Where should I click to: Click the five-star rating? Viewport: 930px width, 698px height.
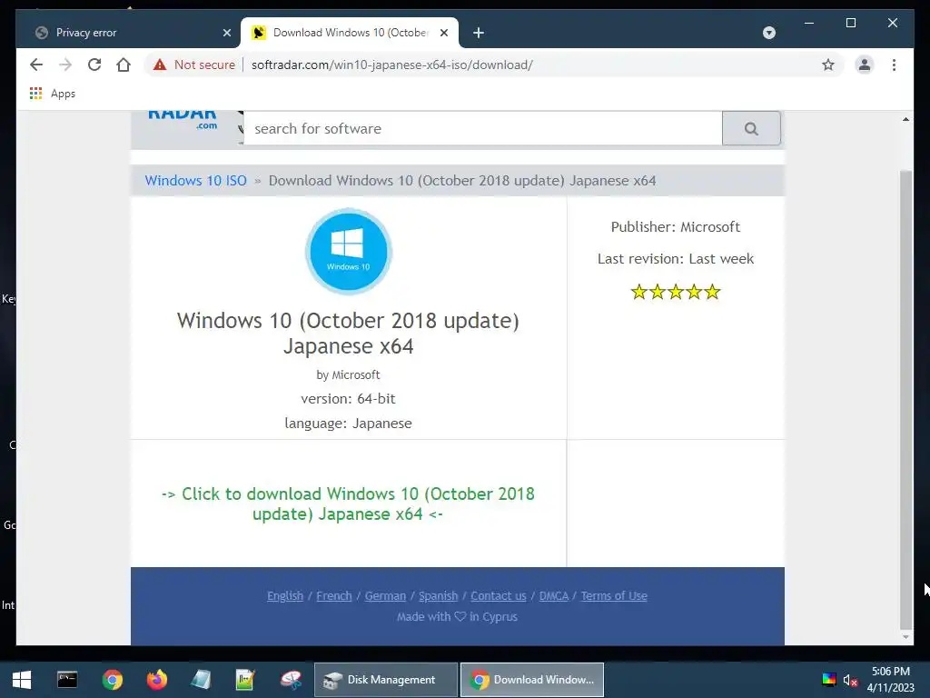pos(676,292)
